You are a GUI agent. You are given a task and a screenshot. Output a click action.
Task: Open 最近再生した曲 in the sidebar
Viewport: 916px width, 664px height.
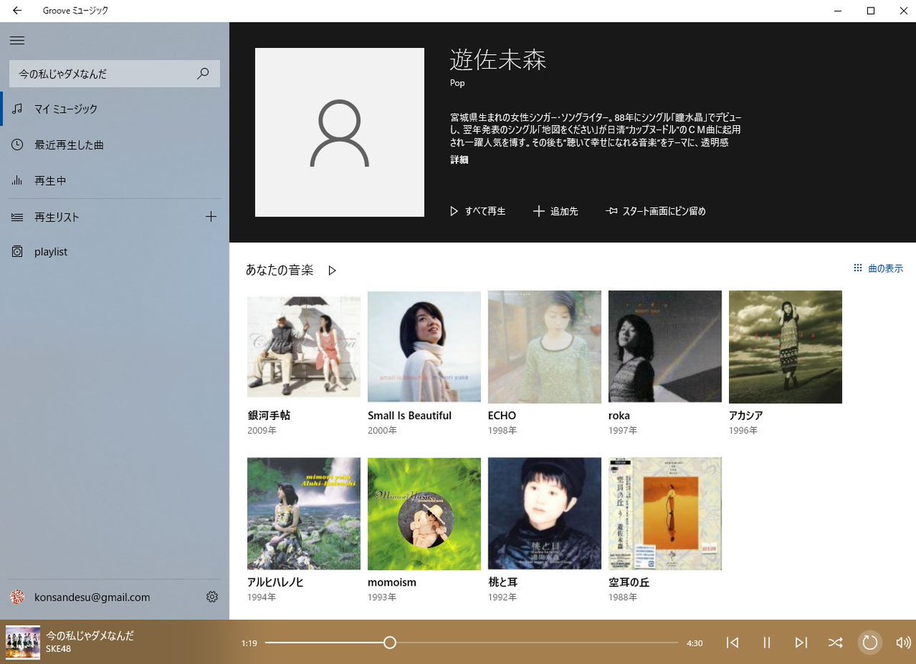(114, 145)
